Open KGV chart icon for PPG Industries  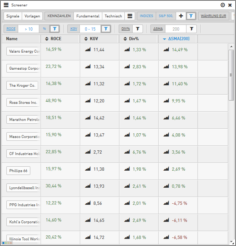(88, 203)
